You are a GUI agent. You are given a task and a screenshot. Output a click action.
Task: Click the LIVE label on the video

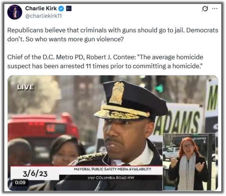(x=26, y=87)
